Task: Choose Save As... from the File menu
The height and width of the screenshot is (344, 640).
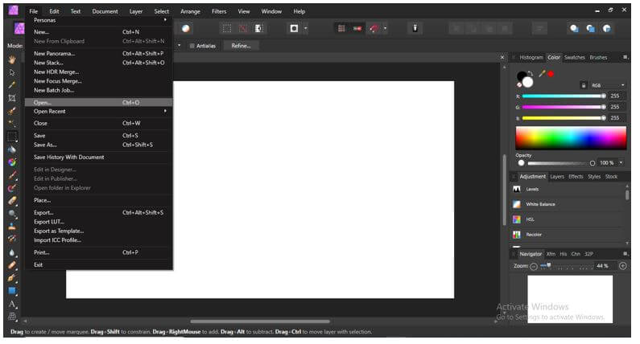Action: [98, 145]
